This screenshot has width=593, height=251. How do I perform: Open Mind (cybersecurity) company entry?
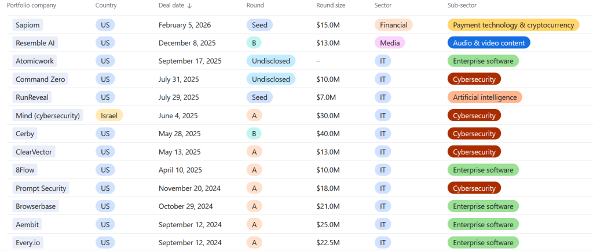pyautogui.click(x=47, y=115)
